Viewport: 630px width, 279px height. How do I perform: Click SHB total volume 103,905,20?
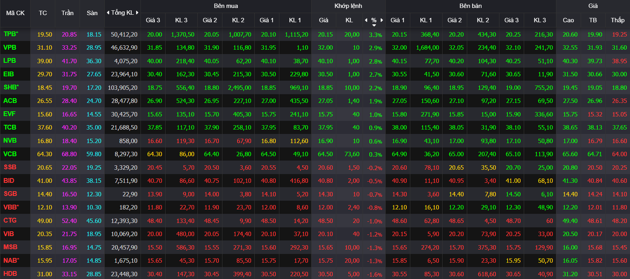pos(123,88)
